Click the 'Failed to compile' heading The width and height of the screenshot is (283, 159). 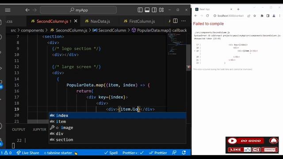[x=208, y=24]
